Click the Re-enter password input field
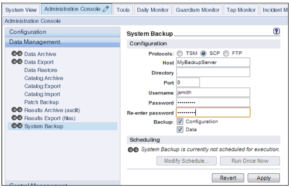Image resolution: width=291 pixels, height=188 pixels. click(213, 113)
